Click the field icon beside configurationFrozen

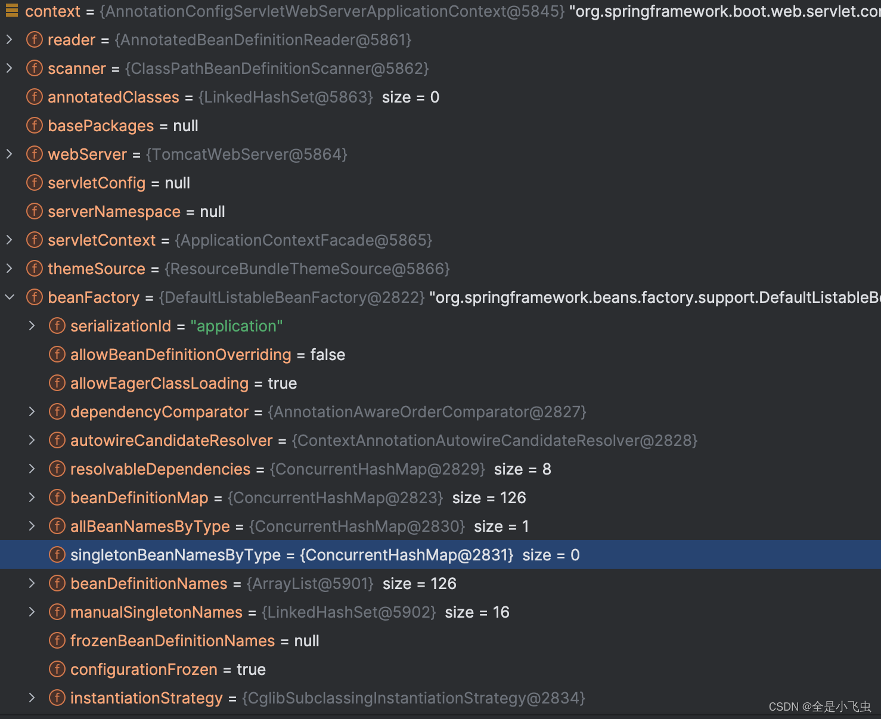57,669
